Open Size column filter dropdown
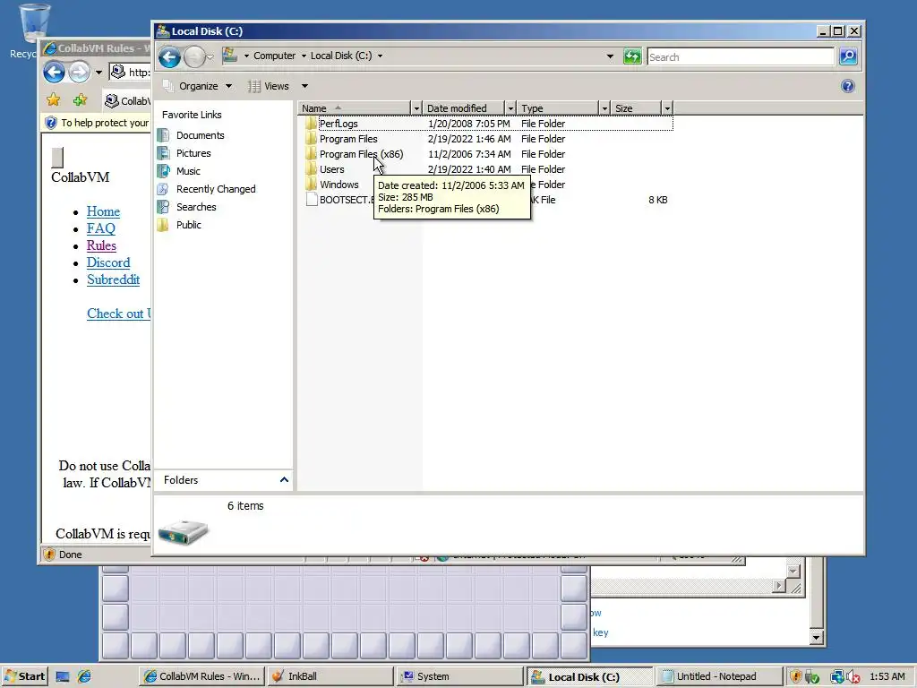This screenshot has width=917, height=688. point(667,108)
